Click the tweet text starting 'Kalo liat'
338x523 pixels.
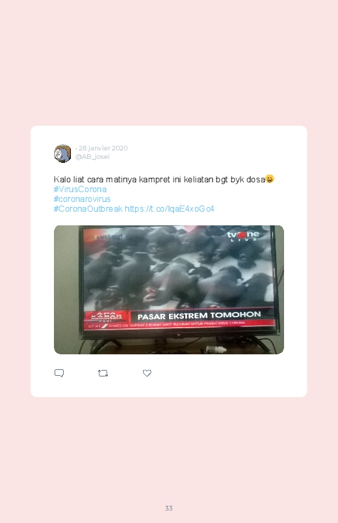click(x=159, y=180)
